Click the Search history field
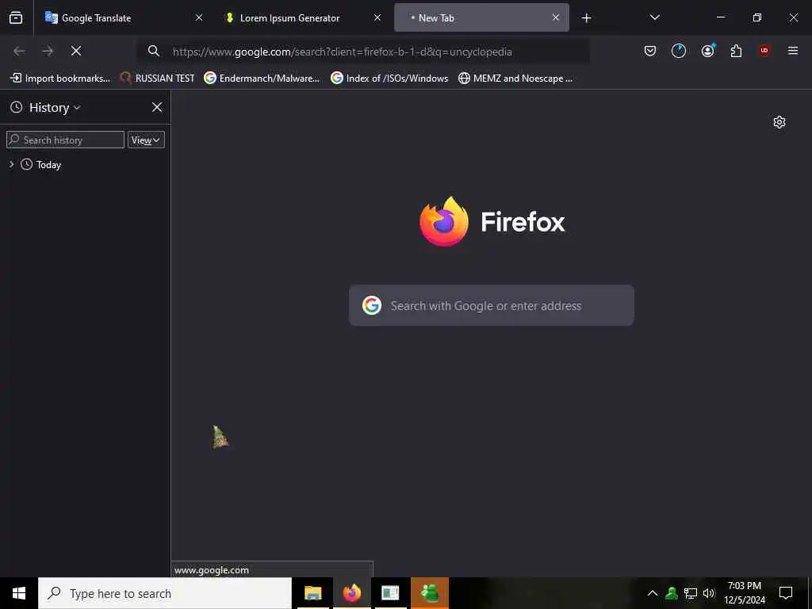The height and width of the screenshot is (609, 812). (x=65, y=140)
